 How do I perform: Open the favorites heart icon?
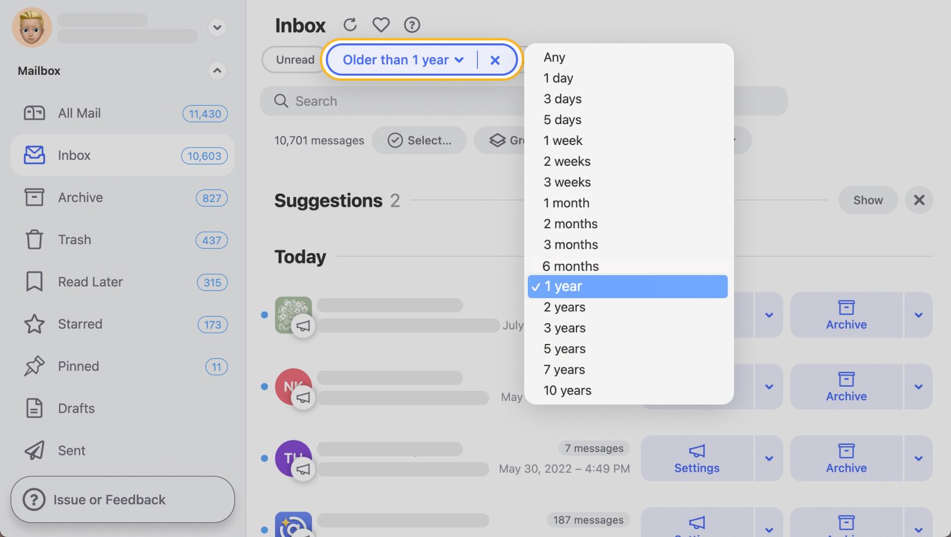[x=380, y=24]
